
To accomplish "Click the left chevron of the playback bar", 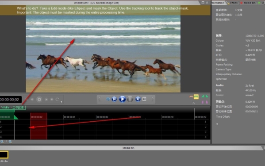I will (x=100, y=99).
